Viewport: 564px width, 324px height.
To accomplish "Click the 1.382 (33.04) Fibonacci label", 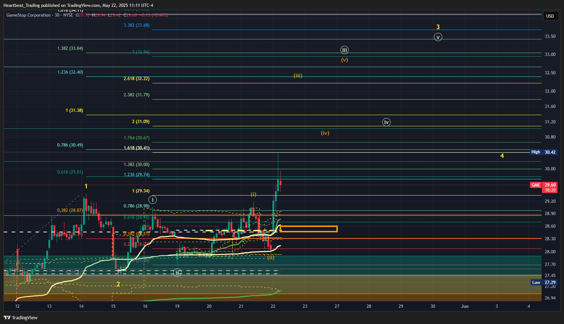I will point(70,48).
